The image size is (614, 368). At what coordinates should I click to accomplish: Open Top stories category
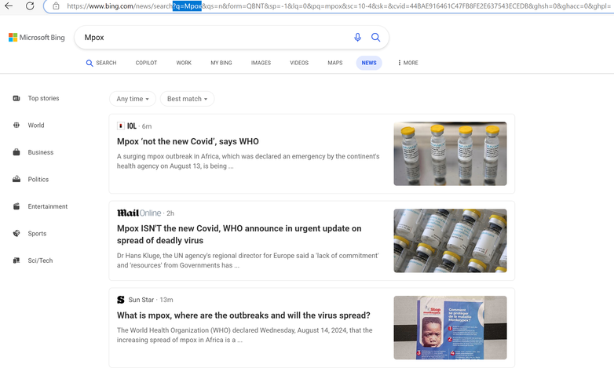tap(43, 98)
